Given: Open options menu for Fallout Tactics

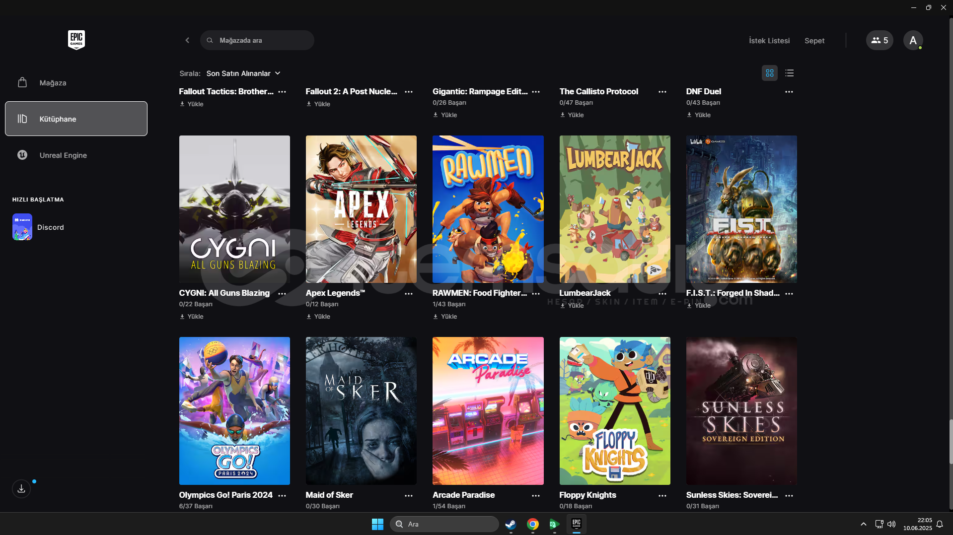Looking at the screenshot, I should coord(282,92).
